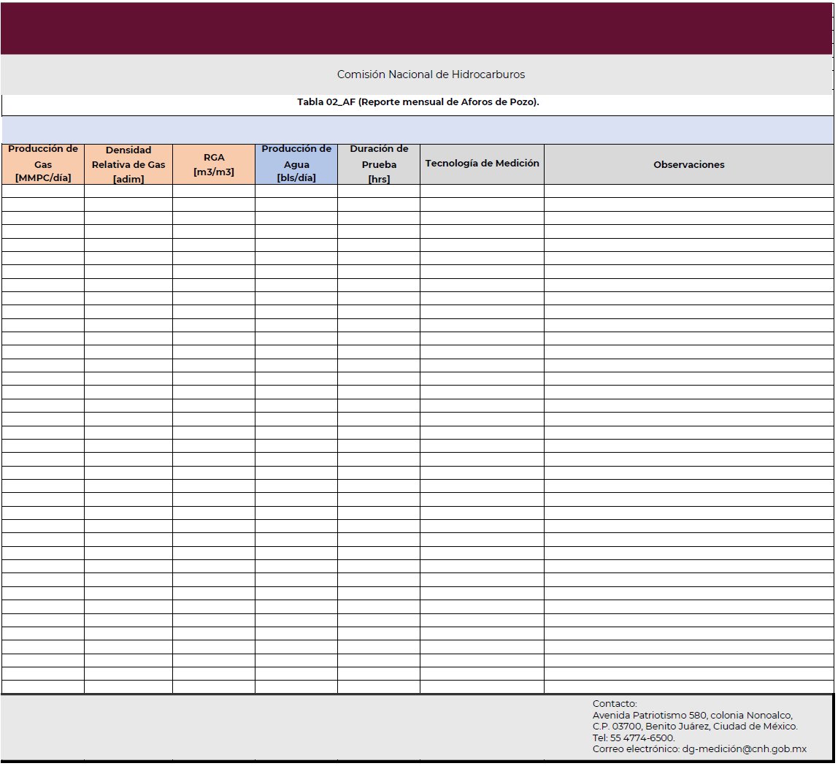Select first empty cell under Tecnología de Medición

coord(482,191)
